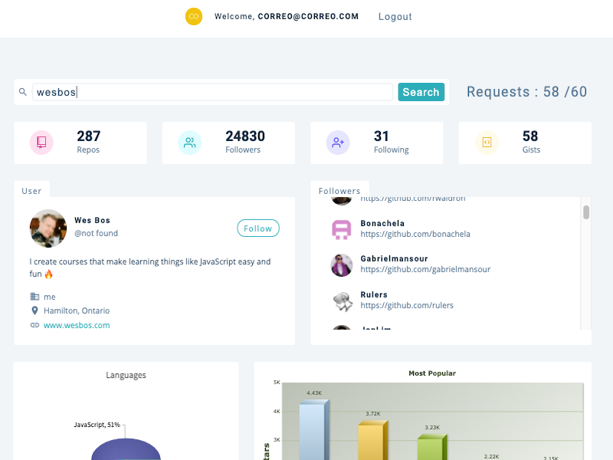
Task: Click the purple Following person icon
Action: coord(337,143)
